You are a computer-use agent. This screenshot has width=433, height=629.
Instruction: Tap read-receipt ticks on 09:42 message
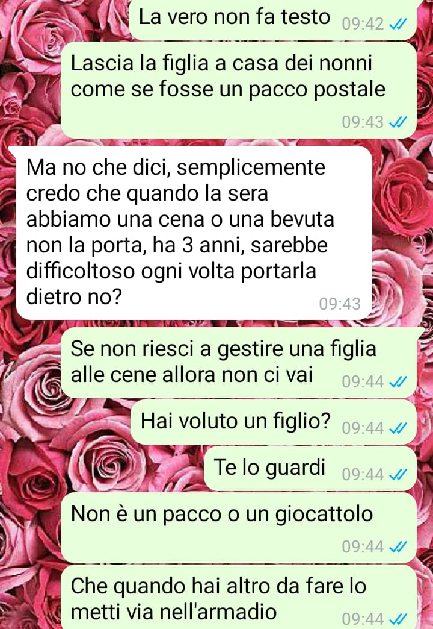[x=398, y=25]
